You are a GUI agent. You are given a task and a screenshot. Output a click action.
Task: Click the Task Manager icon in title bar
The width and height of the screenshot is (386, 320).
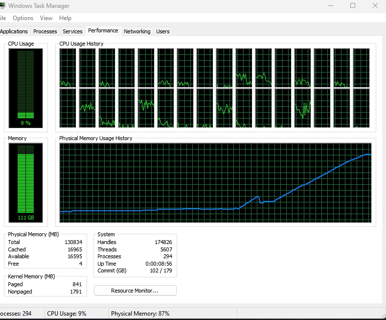(x=2, y=5)
